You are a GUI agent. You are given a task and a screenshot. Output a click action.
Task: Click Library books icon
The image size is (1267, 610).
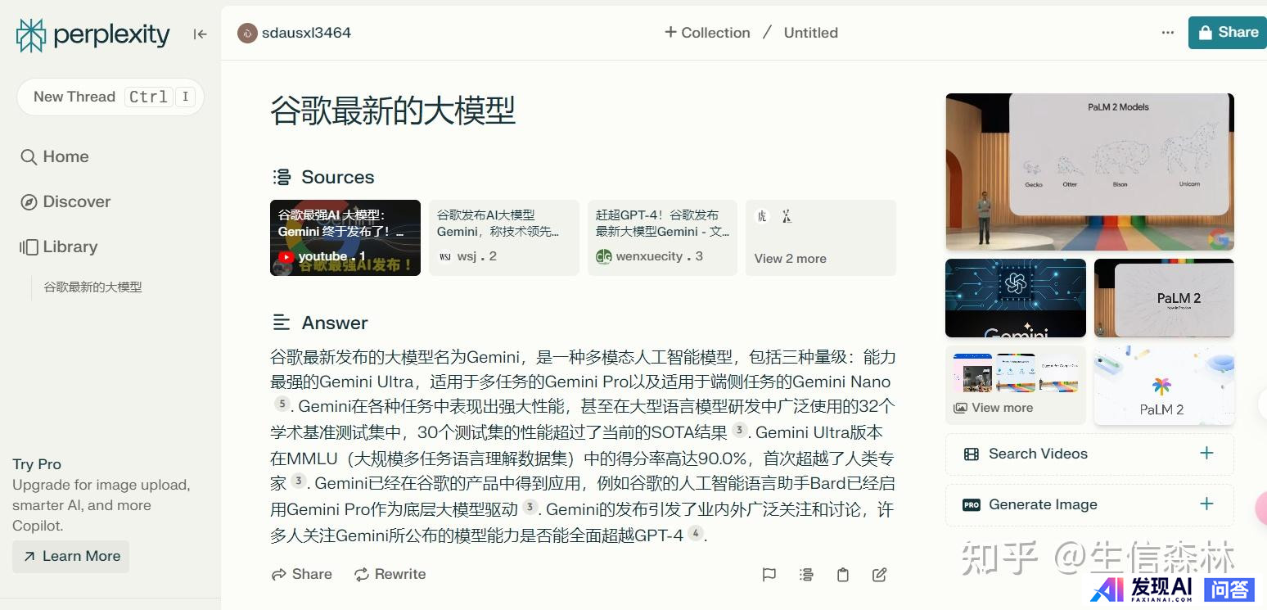coord(29,247)
